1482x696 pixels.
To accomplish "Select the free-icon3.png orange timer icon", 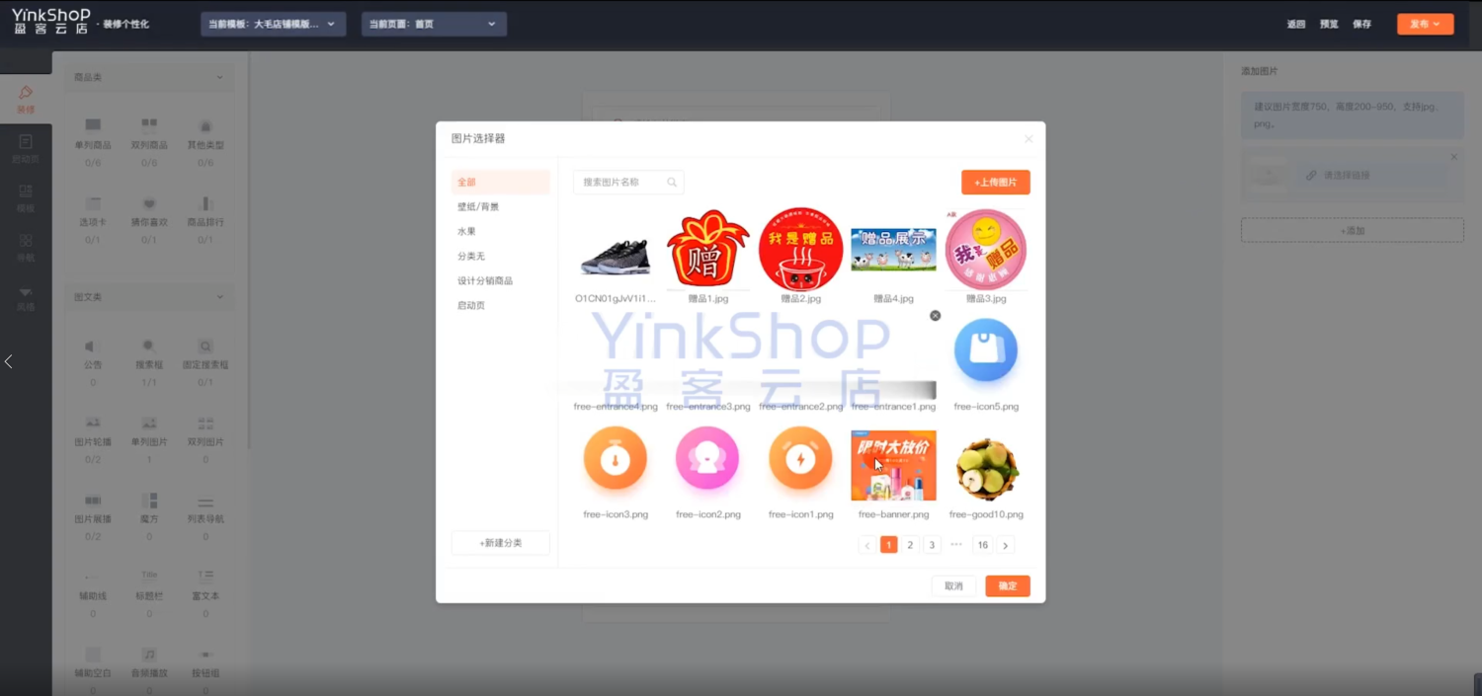I will point(616,458).
